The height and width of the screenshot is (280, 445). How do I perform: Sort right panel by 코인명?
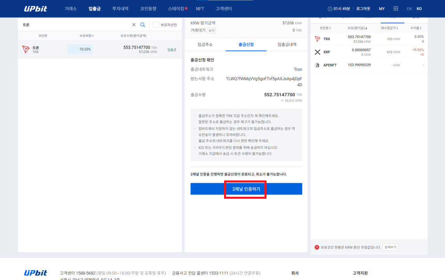325,28
